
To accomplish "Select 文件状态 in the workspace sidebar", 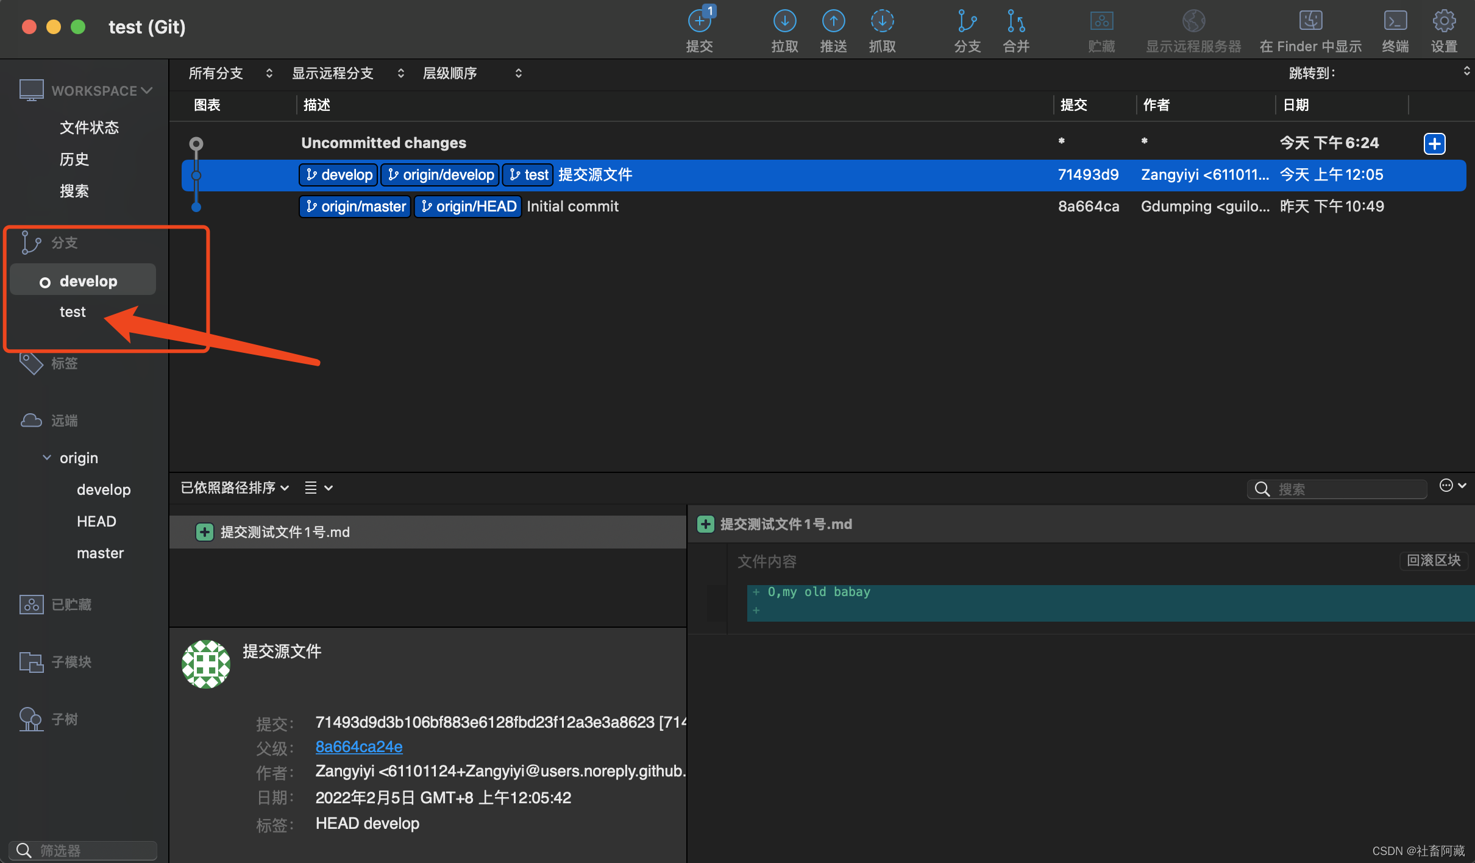I will pos(89,127).
